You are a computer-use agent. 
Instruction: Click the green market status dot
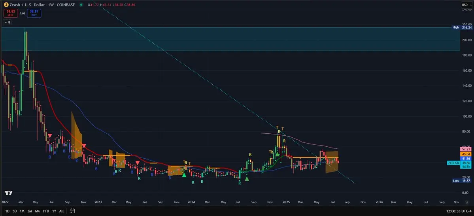click(x=81, y=5)
